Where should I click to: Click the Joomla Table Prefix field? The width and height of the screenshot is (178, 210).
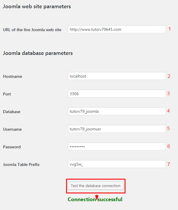point(117,164)
